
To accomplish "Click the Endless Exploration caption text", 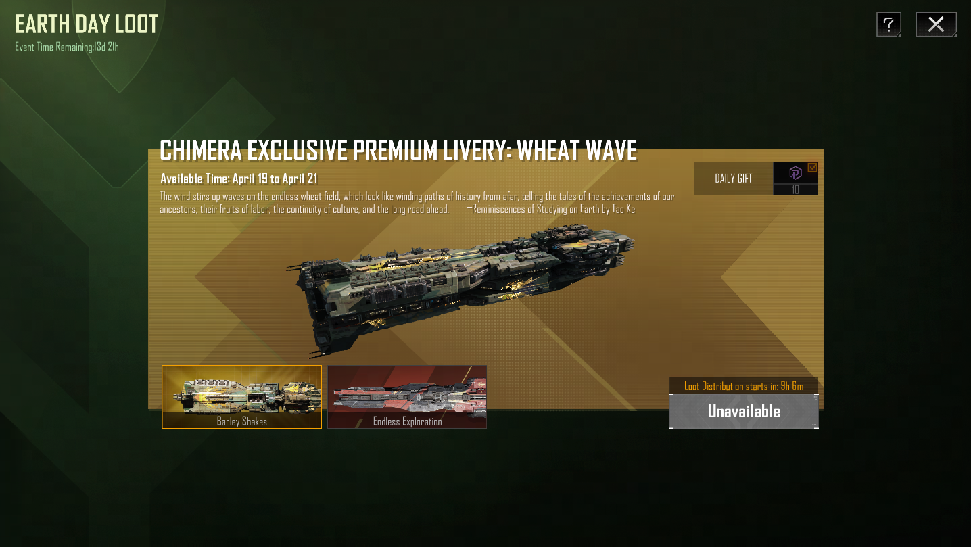I will point(407,421).
